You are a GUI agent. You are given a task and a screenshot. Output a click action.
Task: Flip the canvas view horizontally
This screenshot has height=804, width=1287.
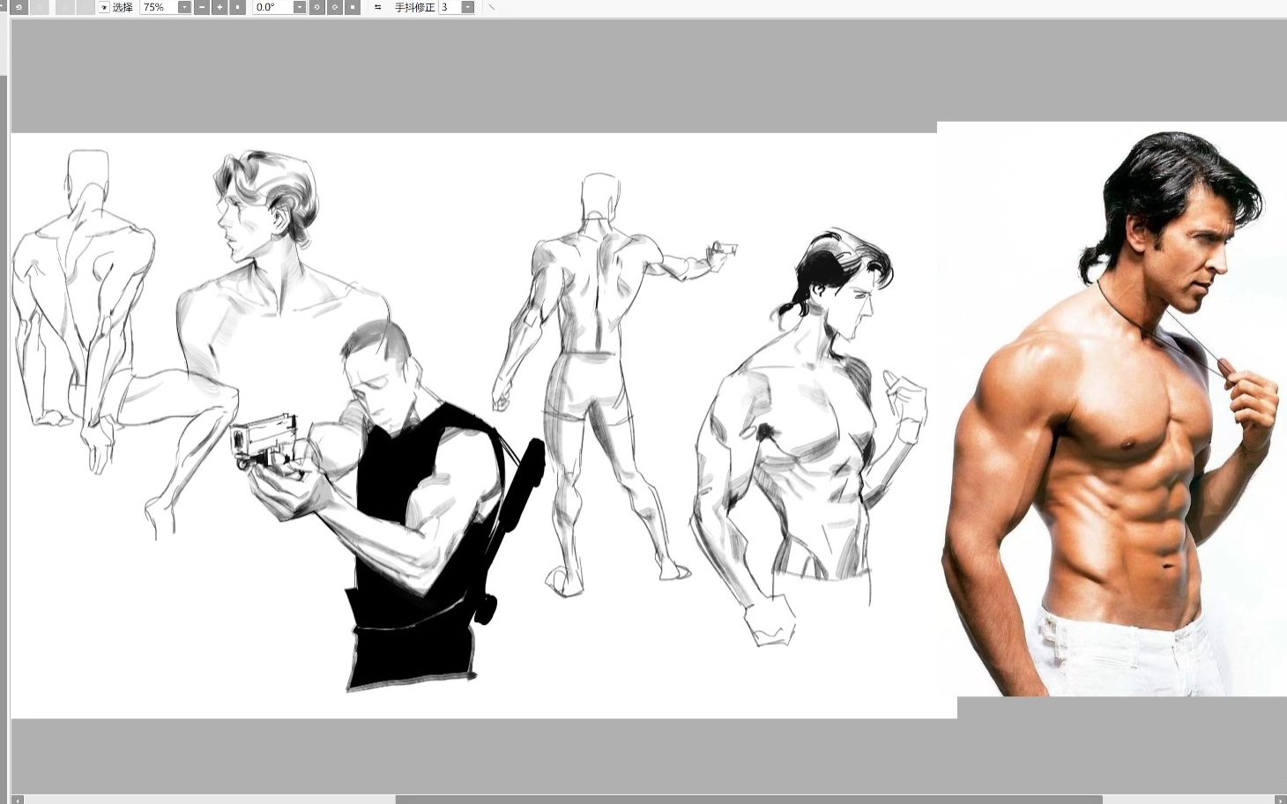pyautogui.click(x=377, y=7)
